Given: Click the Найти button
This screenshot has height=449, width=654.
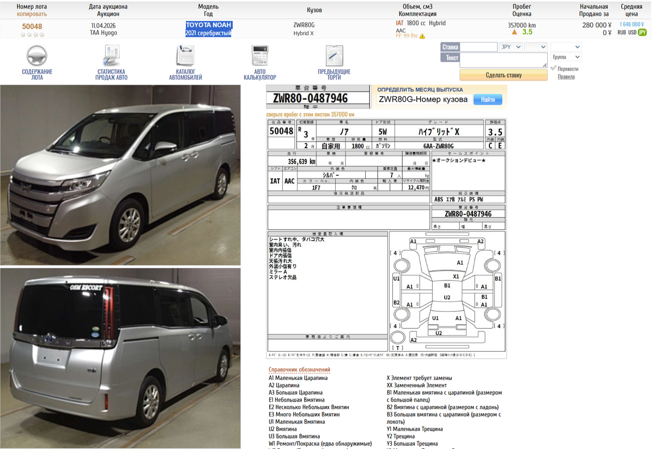Looking at the screenshot, I should coord(488,100).
